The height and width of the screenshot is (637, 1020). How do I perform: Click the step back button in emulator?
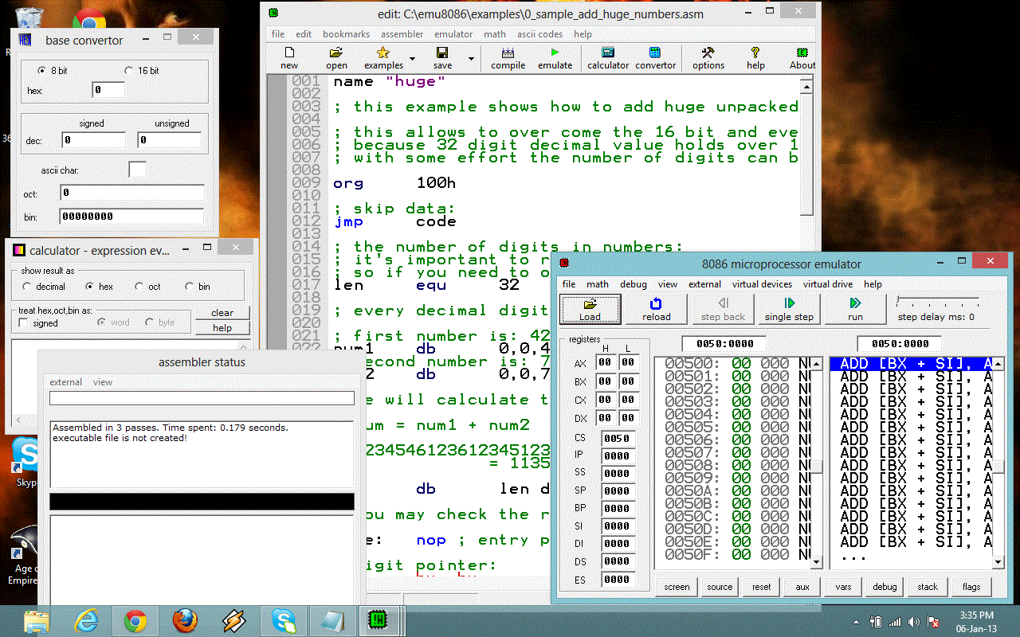pyautogui.click(x=723, y=309)
